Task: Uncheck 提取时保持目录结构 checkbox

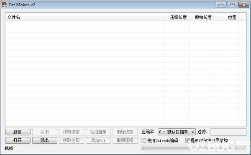Action: click(187, 140)
